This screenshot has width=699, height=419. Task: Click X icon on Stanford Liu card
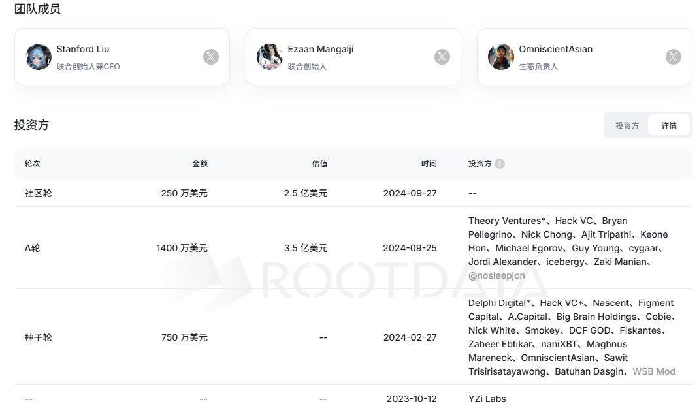tap(210, 57)
